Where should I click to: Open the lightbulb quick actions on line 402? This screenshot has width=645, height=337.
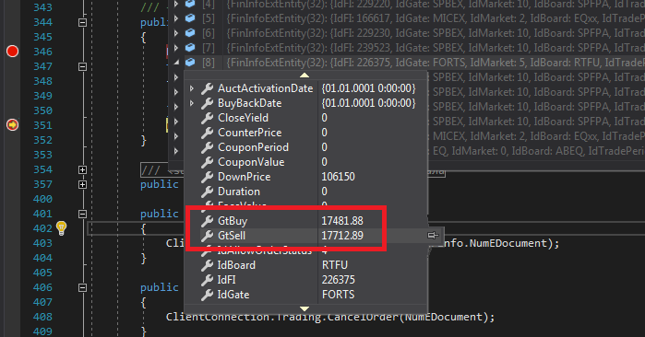(61, 228)
